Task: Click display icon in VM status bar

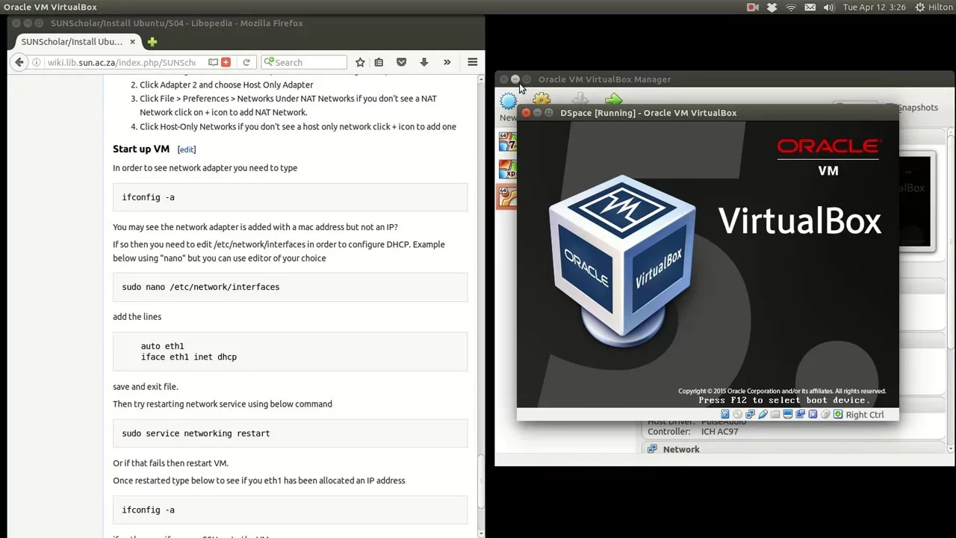Action: tap(787, 415)
